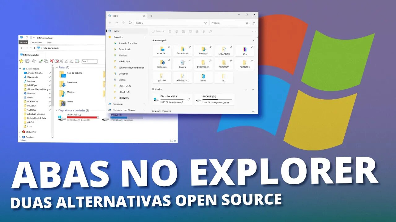The image size is (396, 222).
Task: Click the details view icon in Este Computador status bar
Action: point(171,141)
